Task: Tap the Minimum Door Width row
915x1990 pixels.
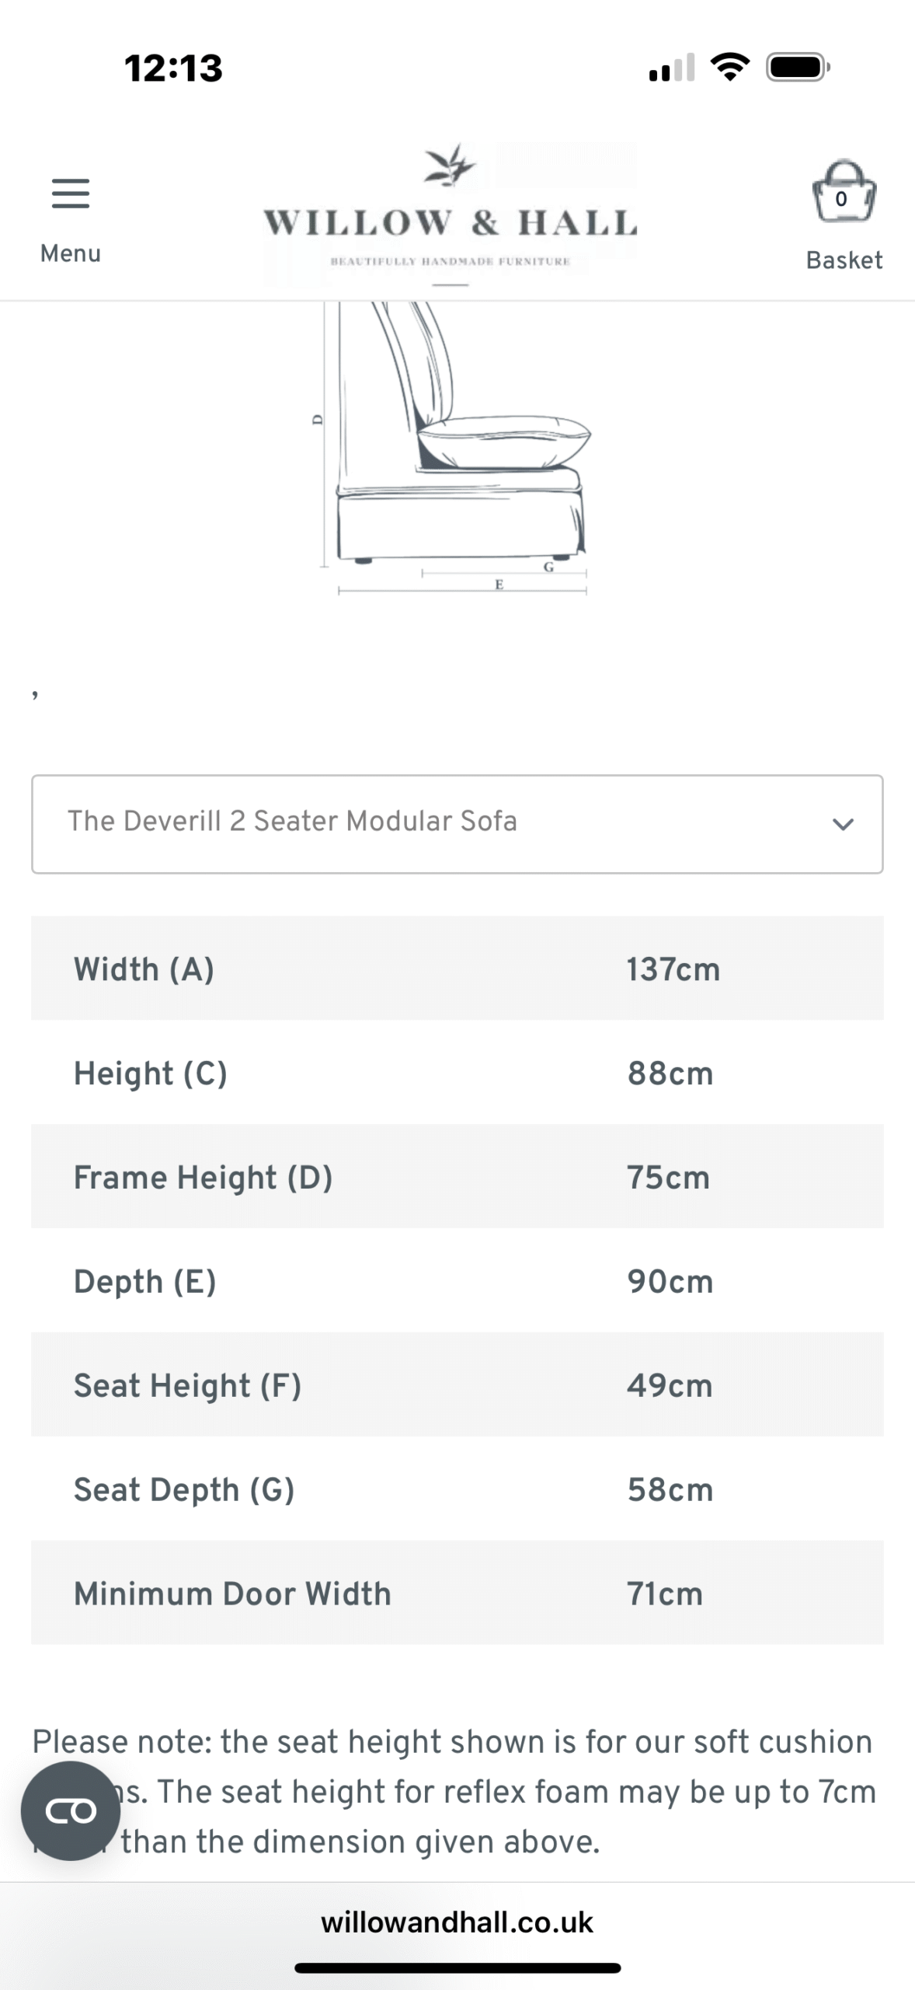Action: point(457,1594)
